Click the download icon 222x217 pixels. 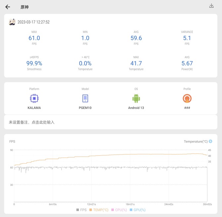(x=211, y=6)
